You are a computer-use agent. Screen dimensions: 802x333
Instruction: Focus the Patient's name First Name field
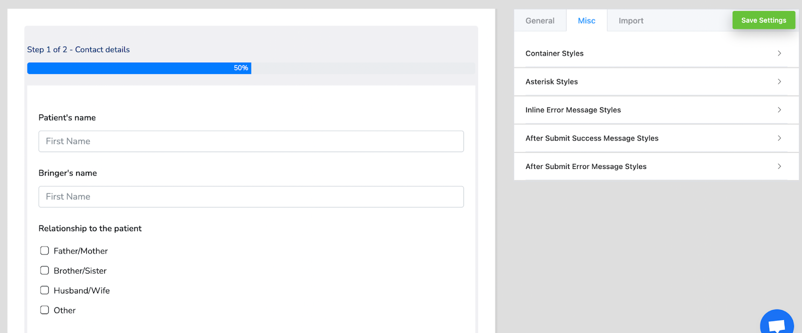point(251,141)
